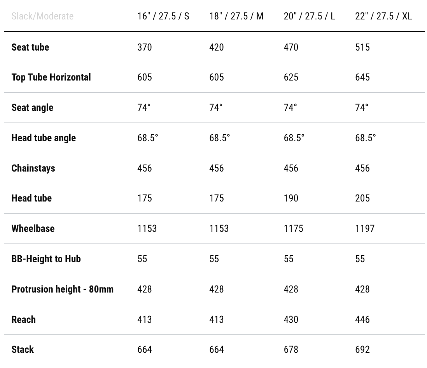Screen dimensions: 427x368
Task: Select the 16" / 27.5 / S column header
Action: [163, 16]
